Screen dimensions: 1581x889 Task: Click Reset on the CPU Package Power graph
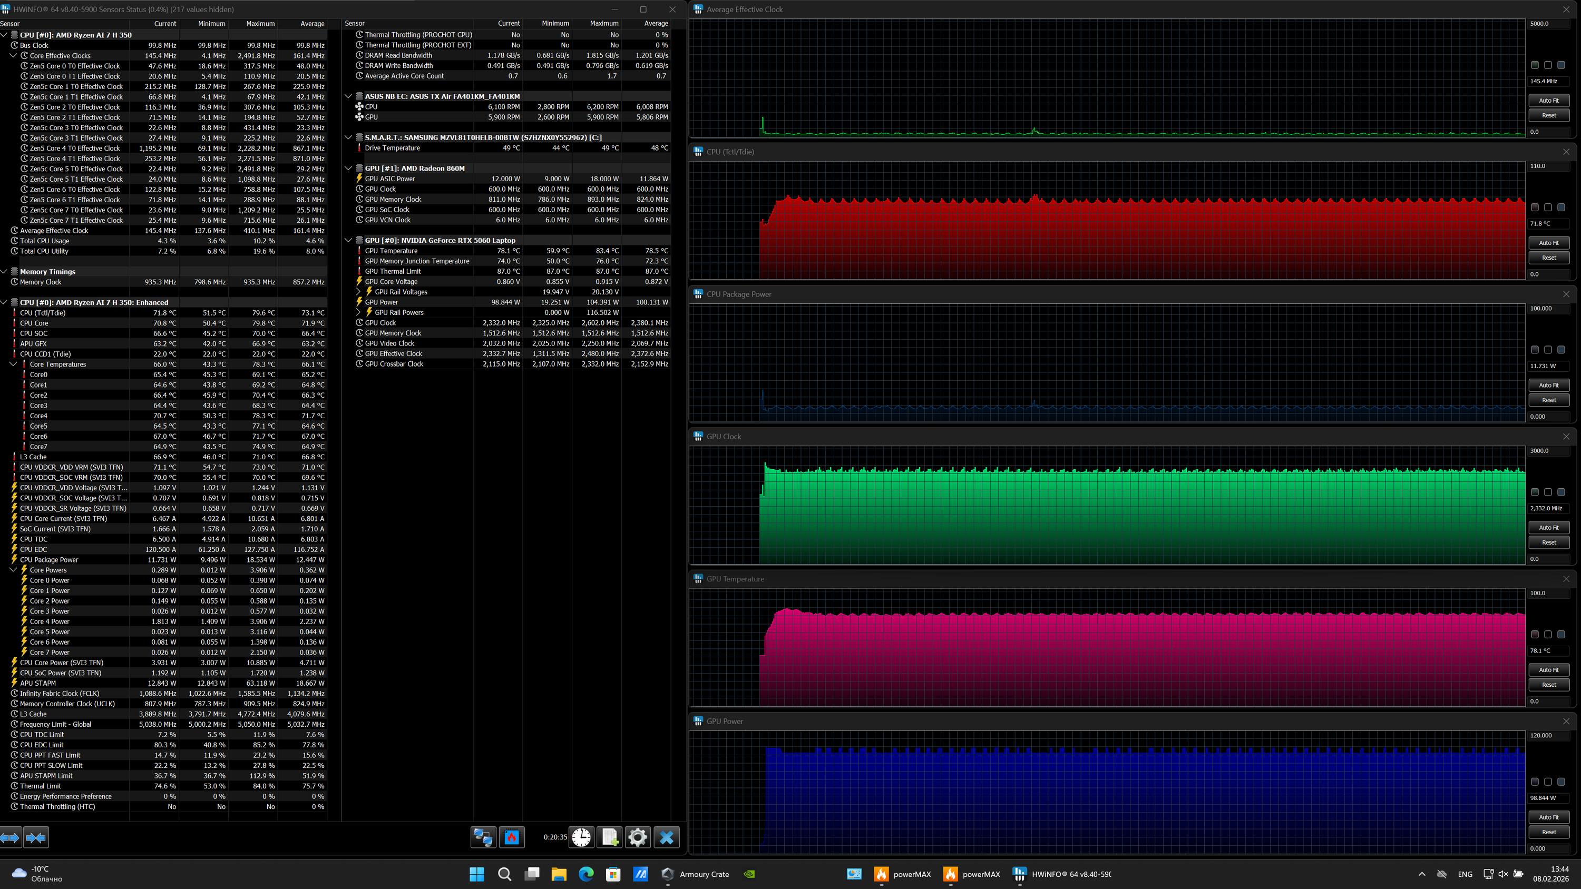pyautogui.click(x=1548, y=400)
